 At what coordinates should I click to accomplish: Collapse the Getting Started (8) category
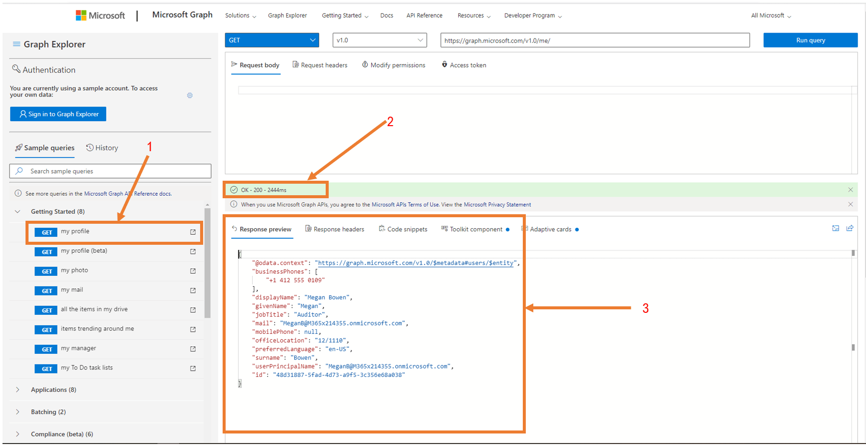click(x=18, y=212)
